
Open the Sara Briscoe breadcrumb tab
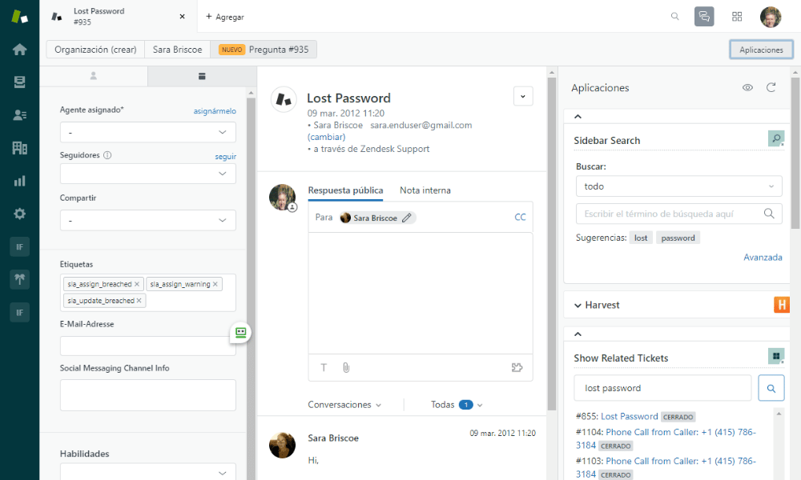177,50
